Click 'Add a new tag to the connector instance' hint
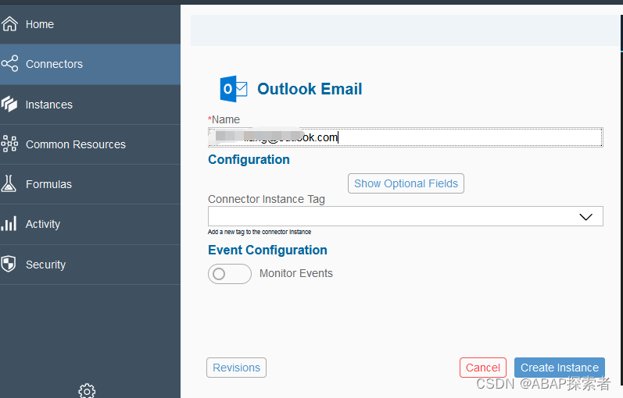The image size is (623, 398). click(x=260, y=232)
